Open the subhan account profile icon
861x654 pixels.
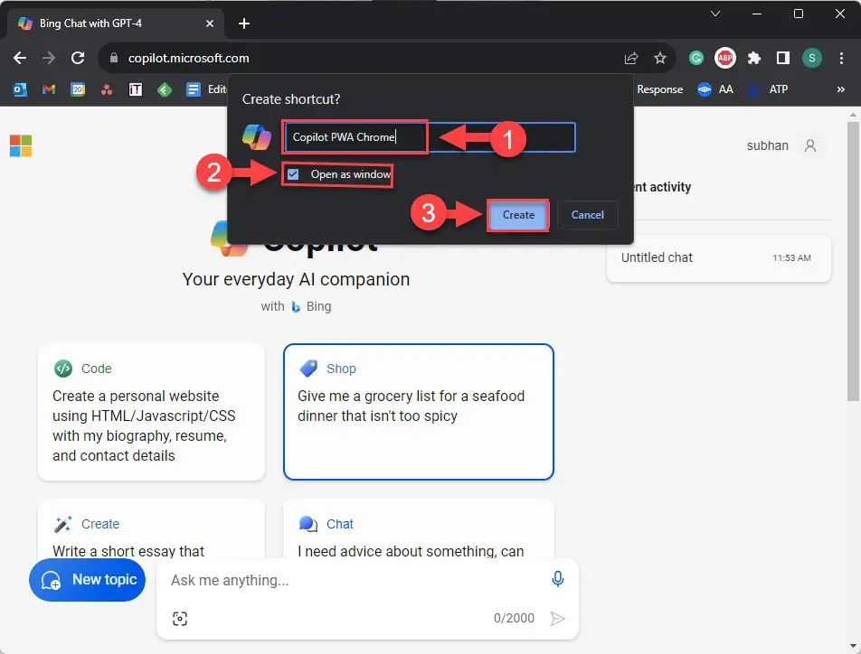point(810,145)
